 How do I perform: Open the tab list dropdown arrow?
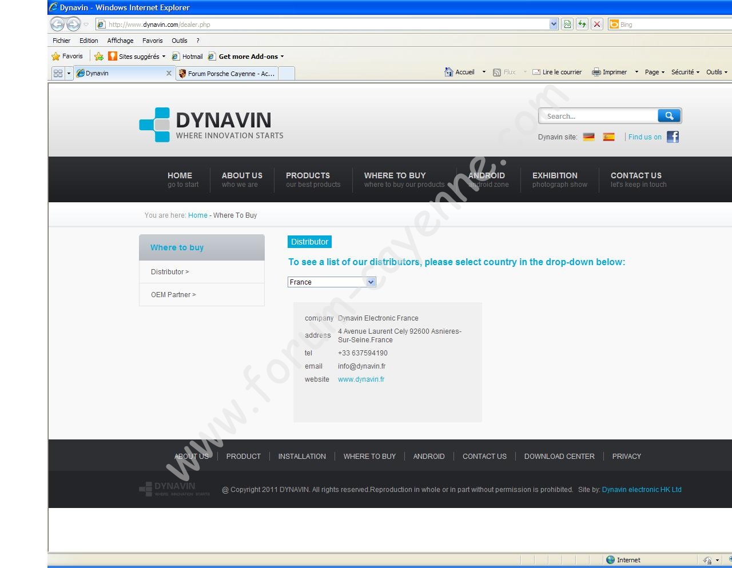[69, 73]
